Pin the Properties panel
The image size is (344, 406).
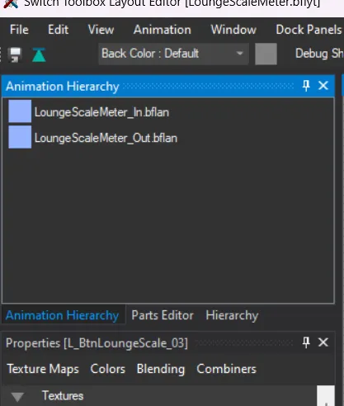(x=306, y=342)
